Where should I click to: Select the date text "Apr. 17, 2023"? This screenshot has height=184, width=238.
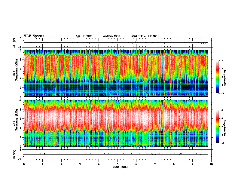tap(84, 36)
